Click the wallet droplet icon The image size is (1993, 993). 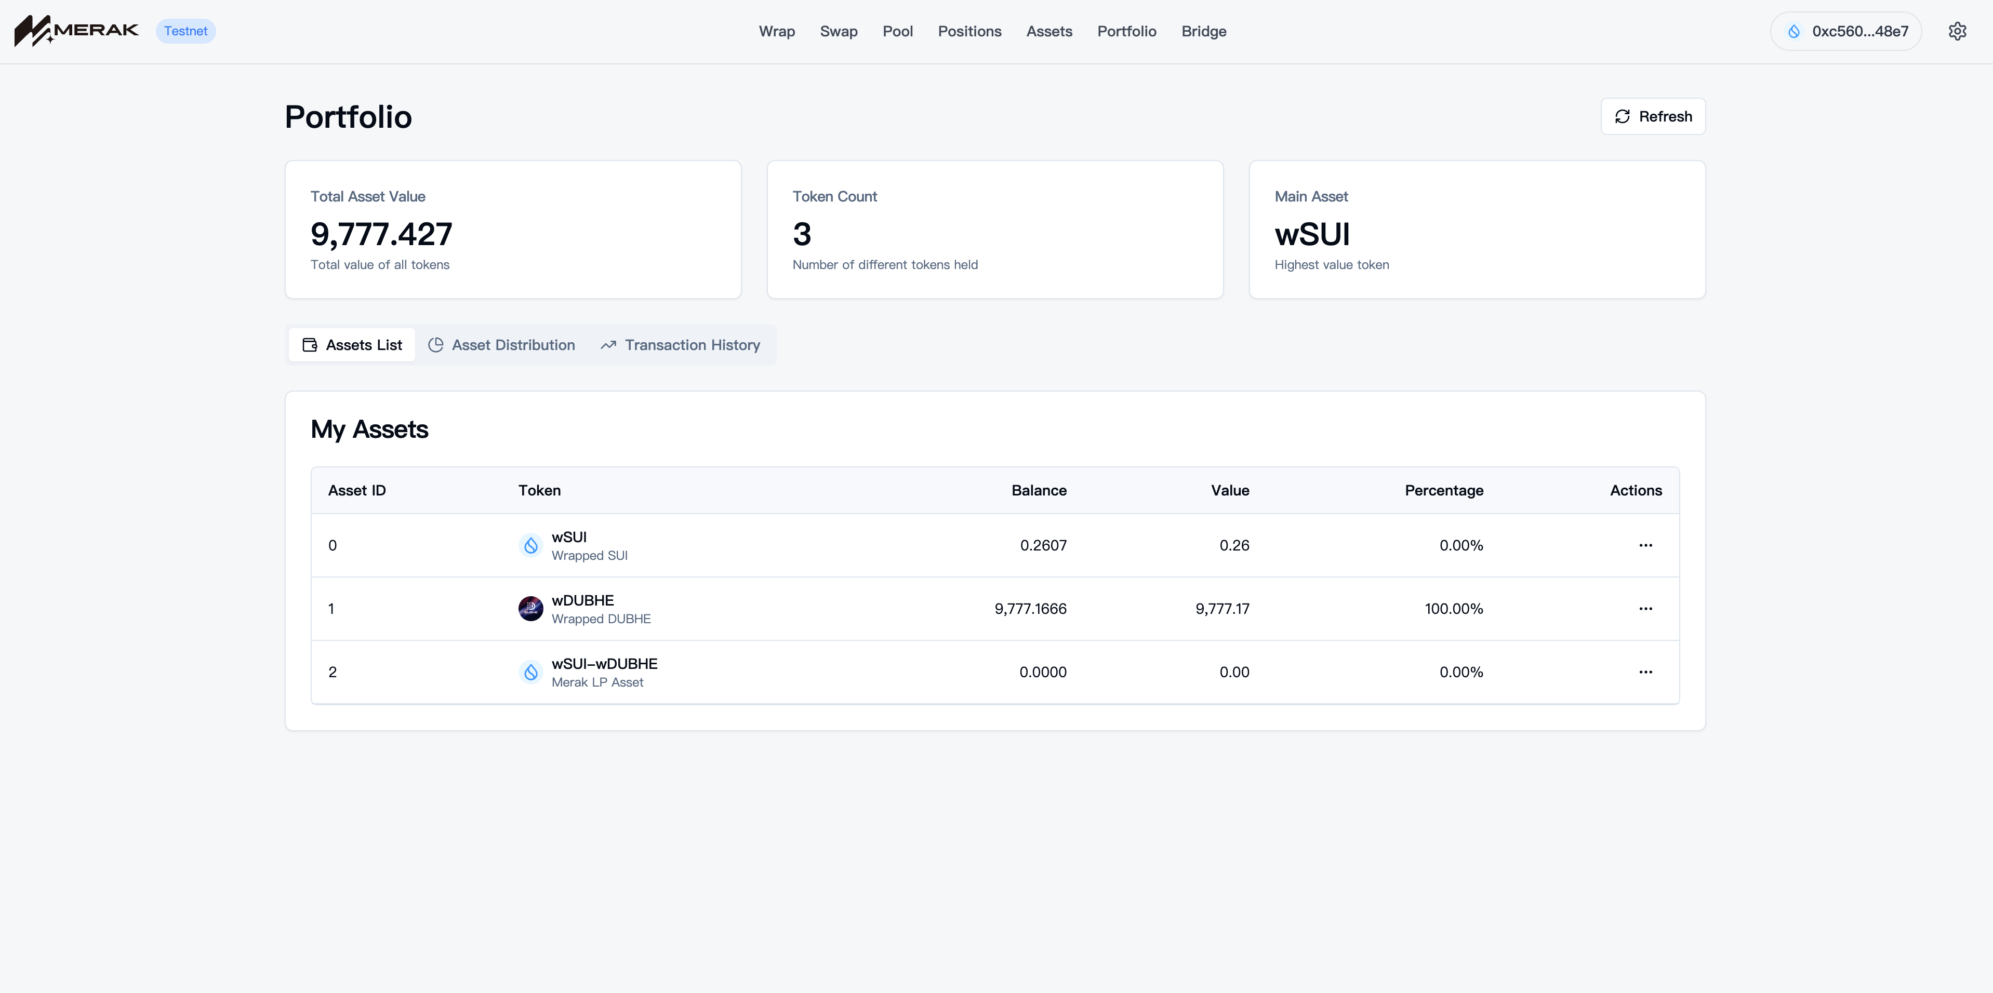coord(1793,32)
